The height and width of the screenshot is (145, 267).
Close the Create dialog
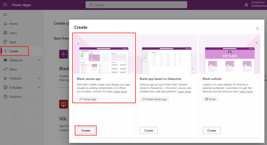[257, 29]
